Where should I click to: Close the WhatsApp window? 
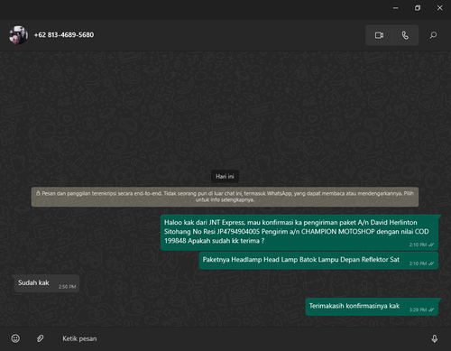439,8
